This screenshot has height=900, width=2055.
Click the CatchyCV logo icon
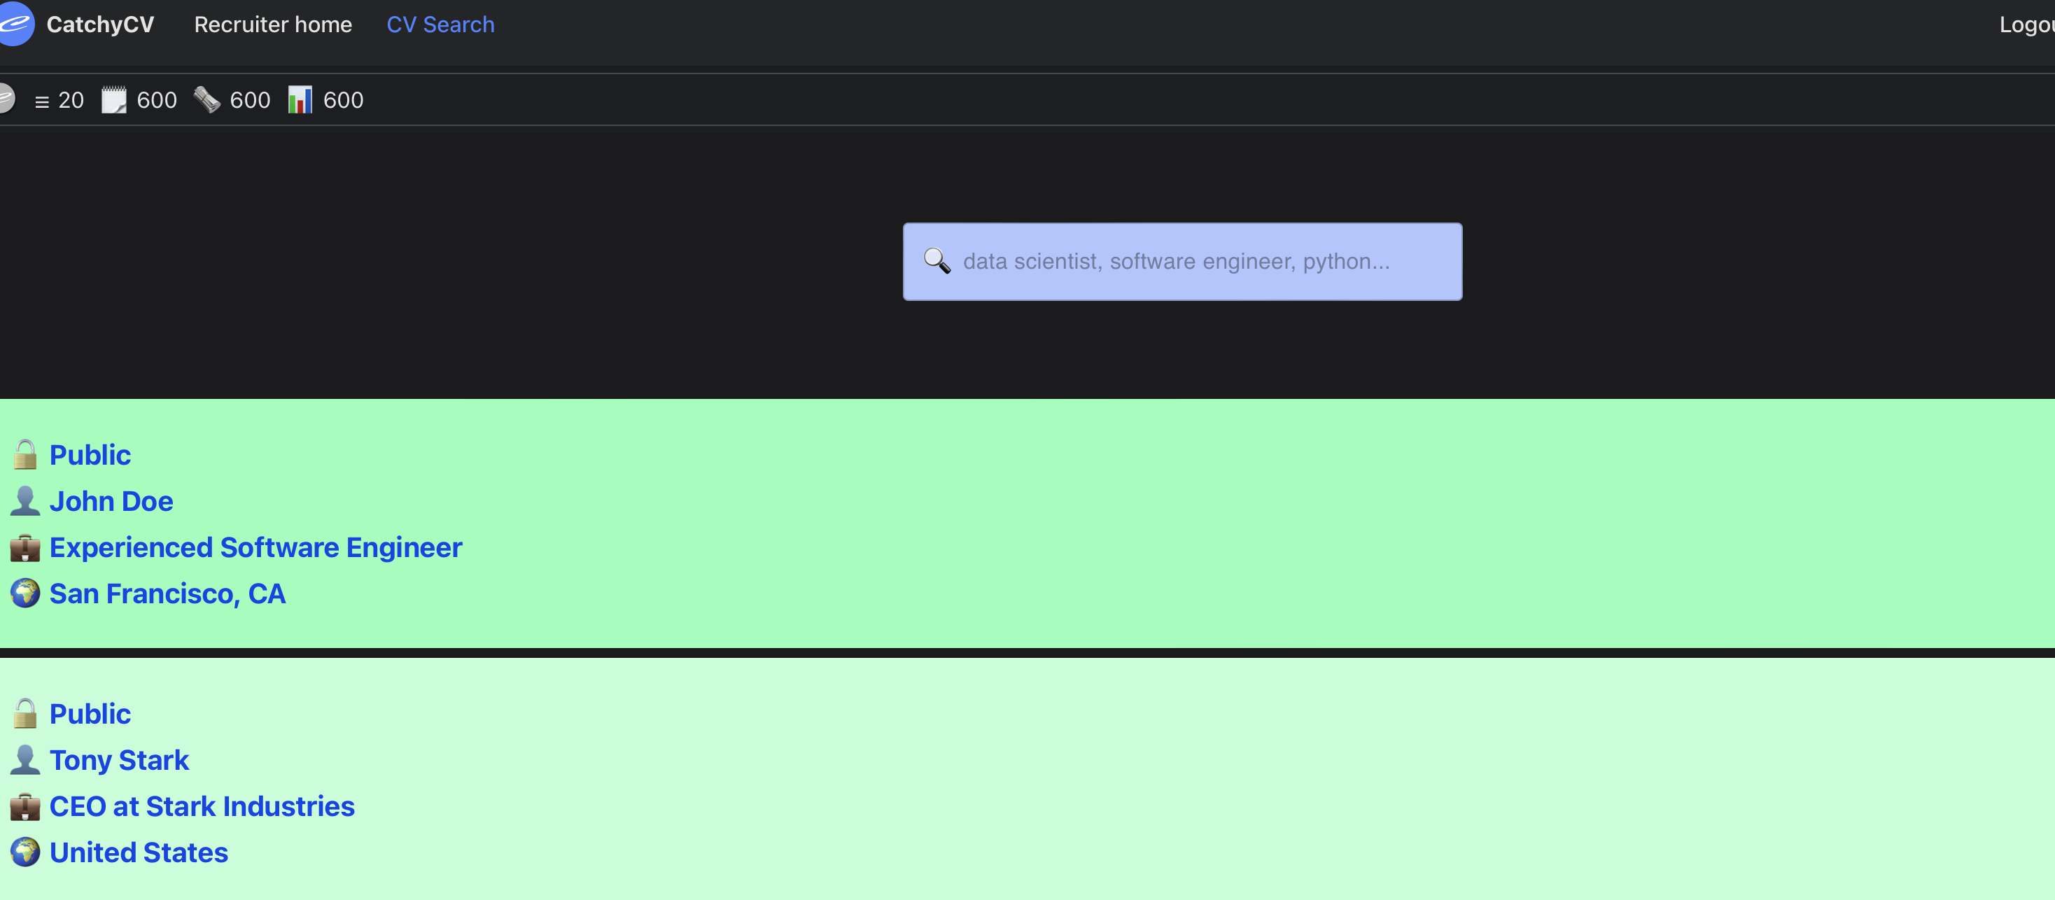click(15, 24)
